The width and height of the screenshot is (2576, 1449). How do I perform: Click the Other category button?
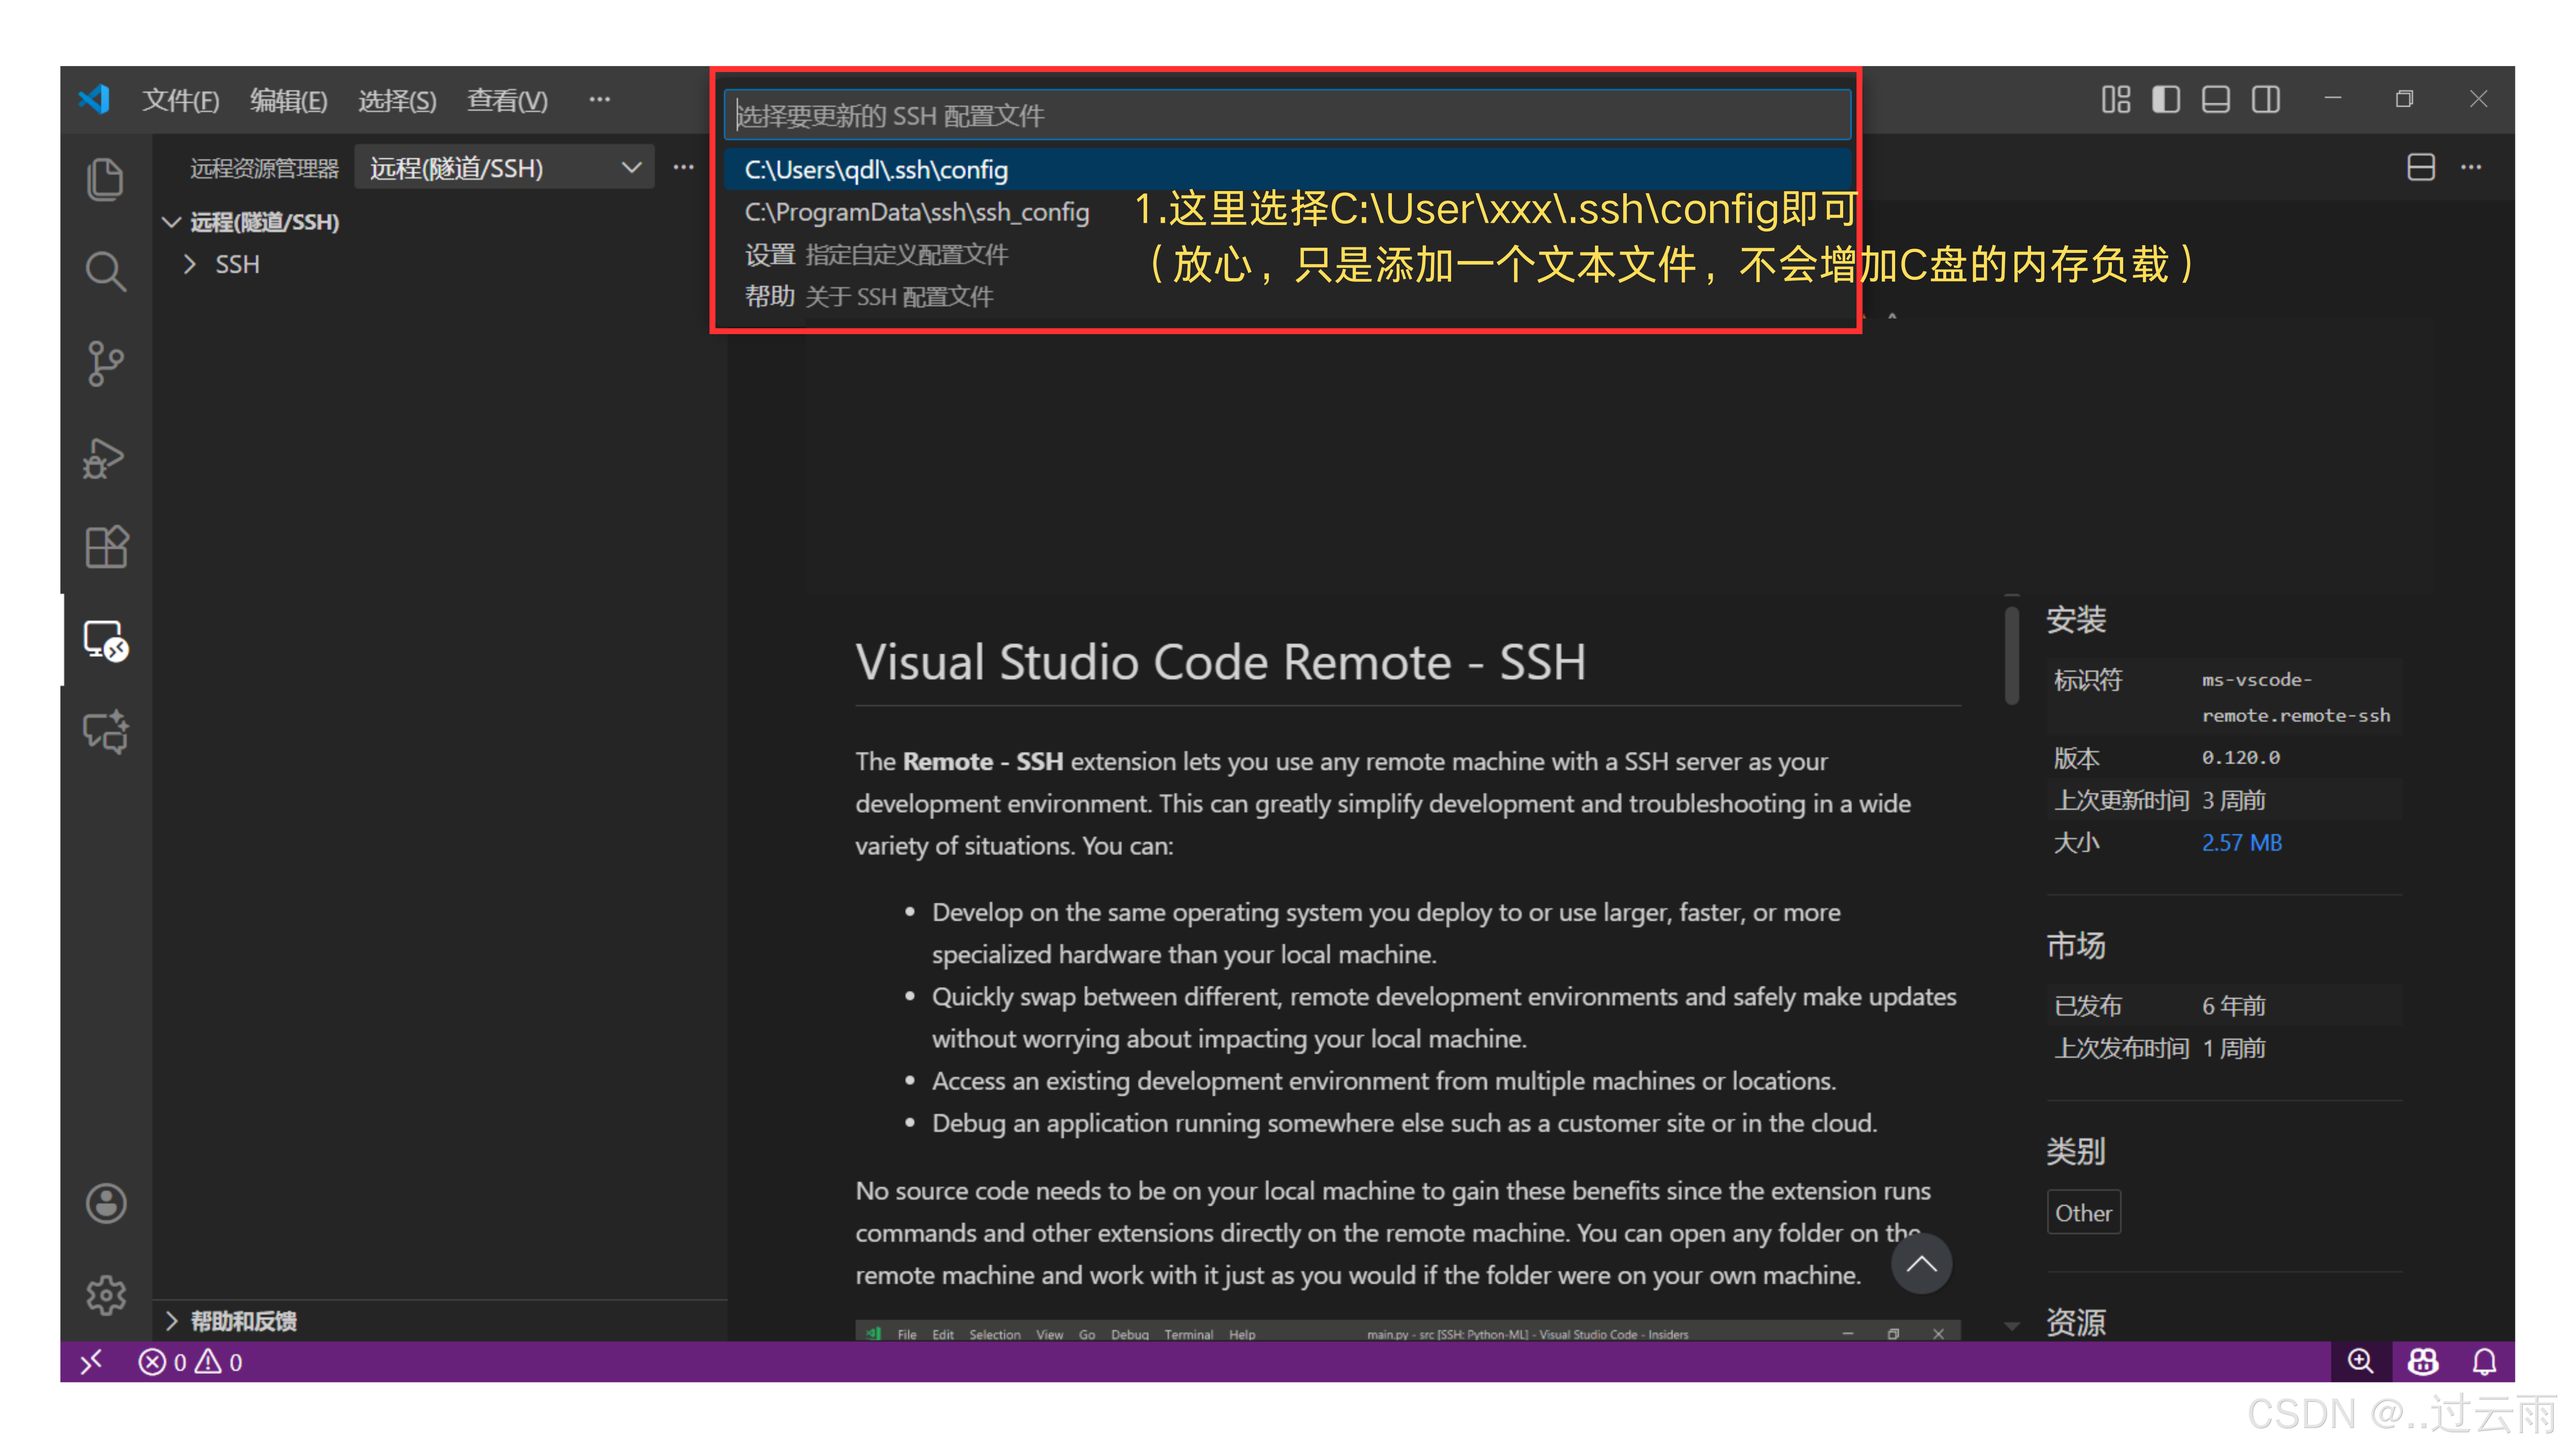[2084, 1212]
